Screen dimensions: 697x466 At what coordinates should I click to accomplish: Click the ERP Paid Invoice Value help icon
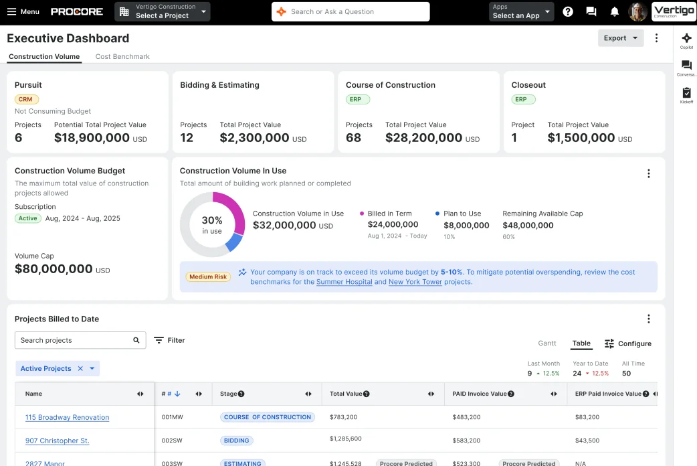click(x=646, y=394)
